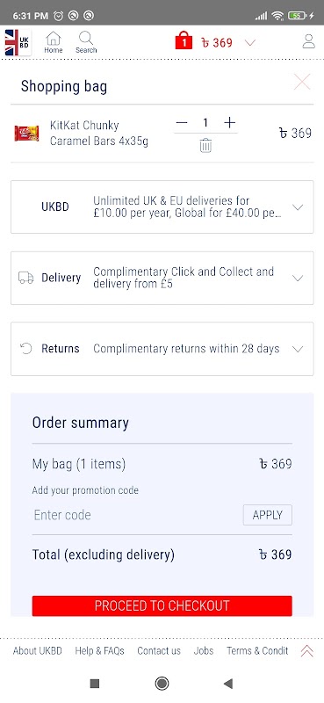The height and width of the screenshot is (703, 324).
Task: Open the UKBD flag logo
Action: [x=18, y=42]
